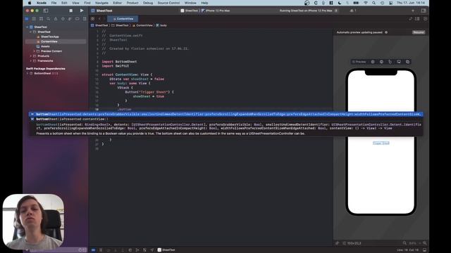The image size is (451, 253).
Task: Click the preview selectable mode icon
Action: (390, 62)
